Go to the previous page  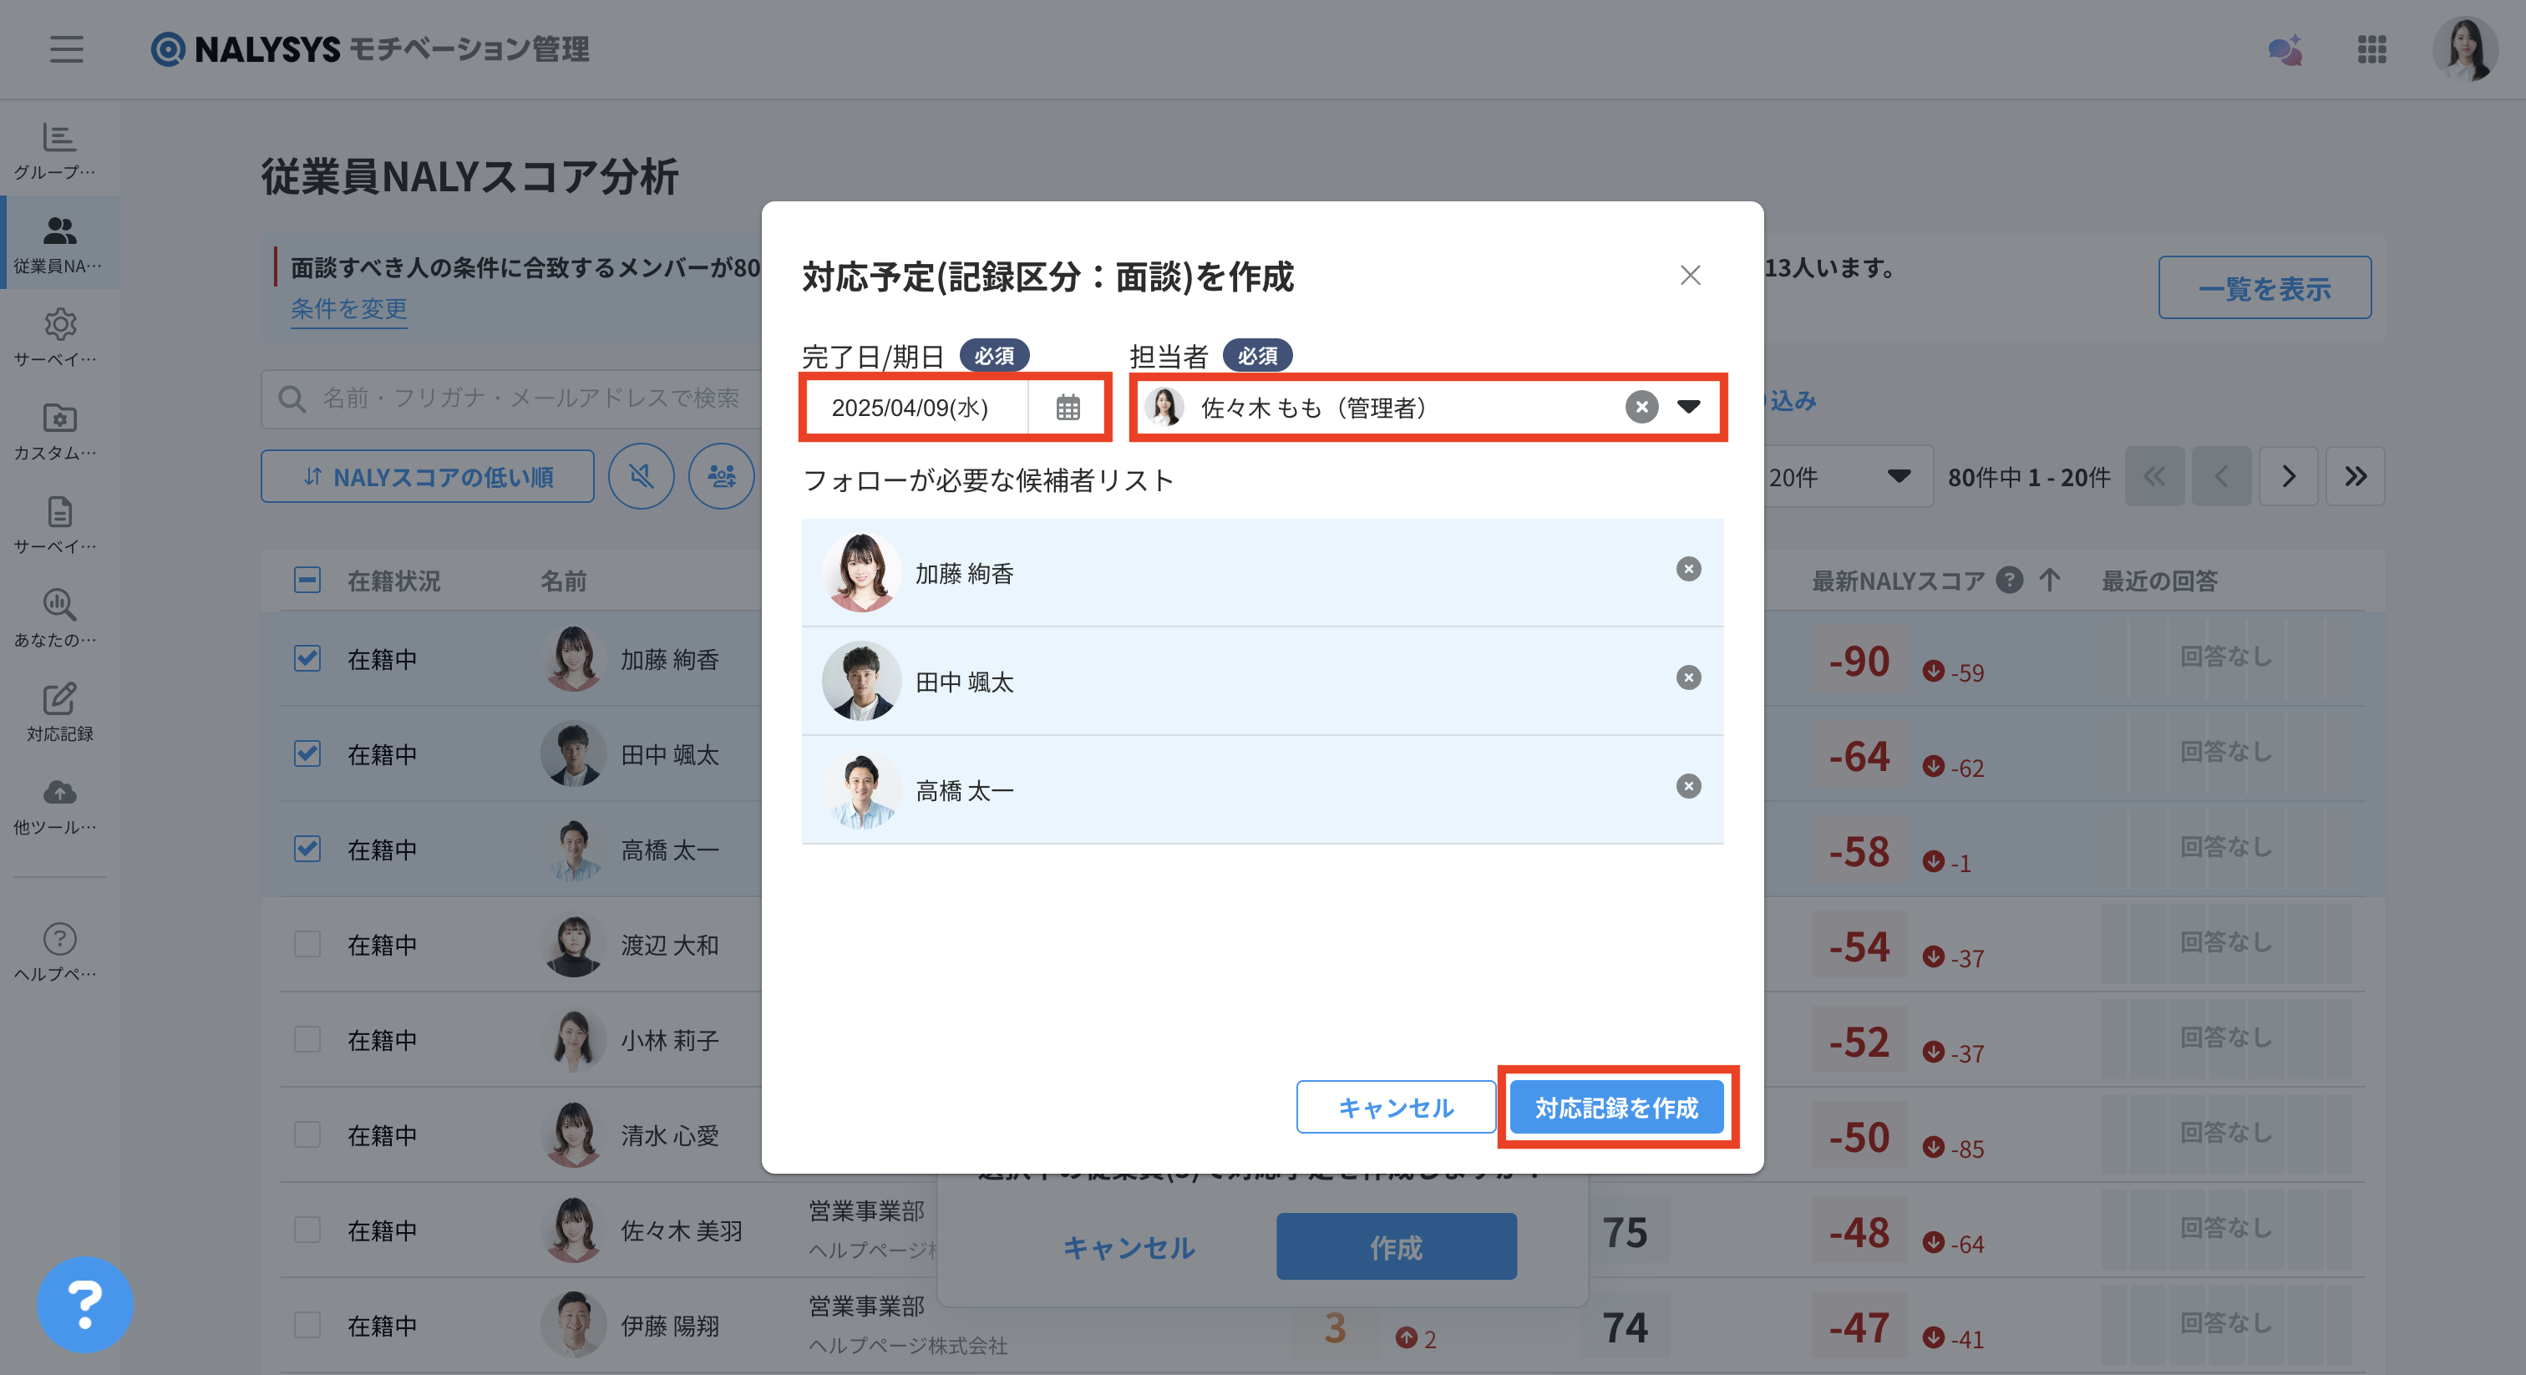coord(2221,477)
